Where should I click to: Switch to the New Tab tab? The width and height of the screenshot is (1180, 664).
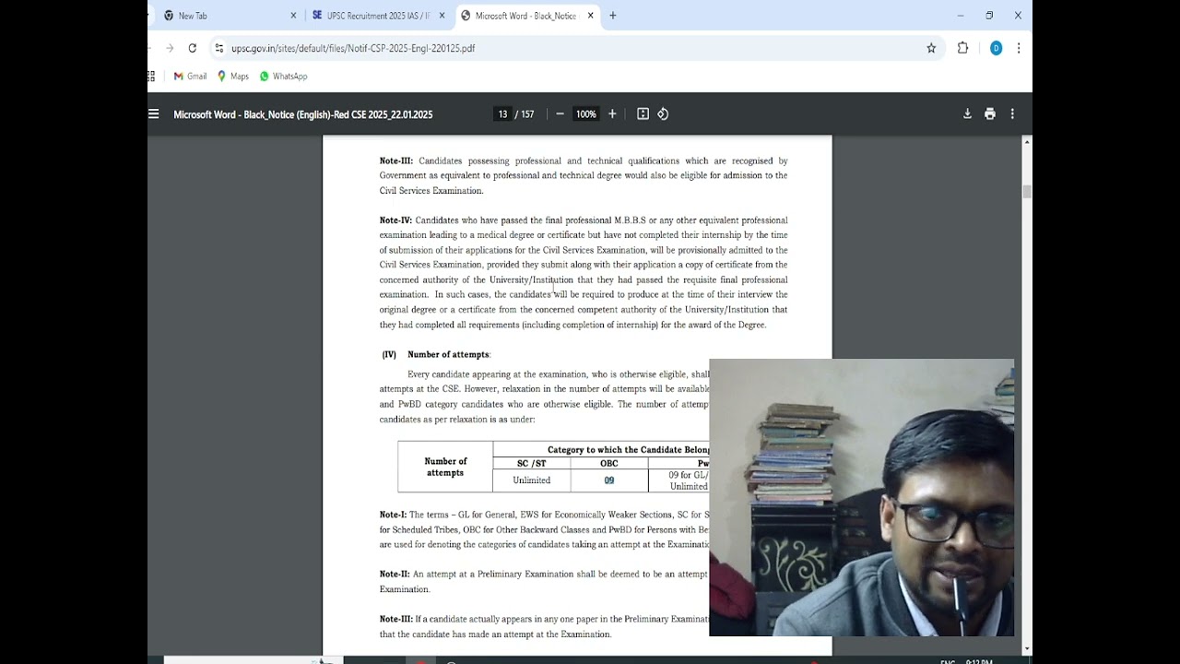(x=230, y=16)
